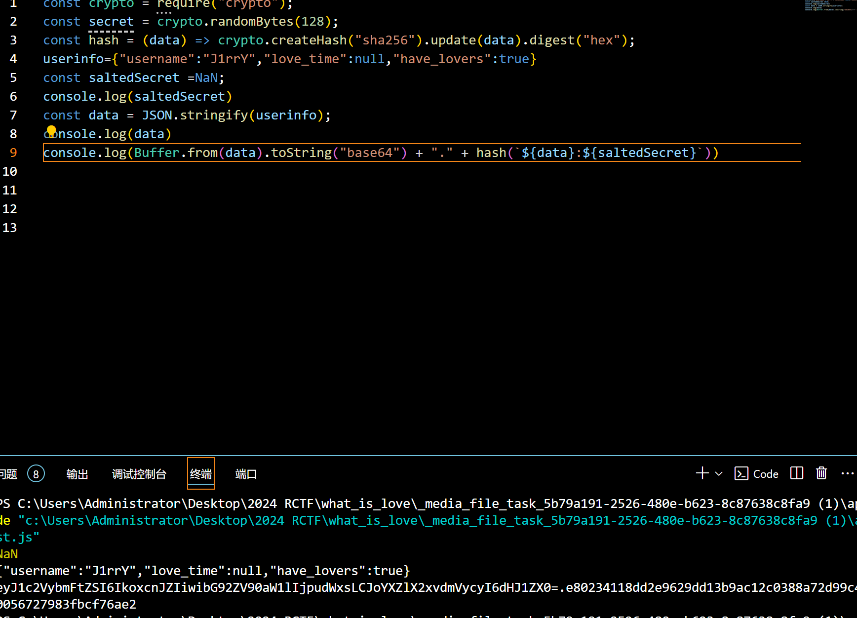Click the word saltedSecret on line 5
The width and height of the screenshot is (857, 618).
pyautogui.click(x=134, y=77)
